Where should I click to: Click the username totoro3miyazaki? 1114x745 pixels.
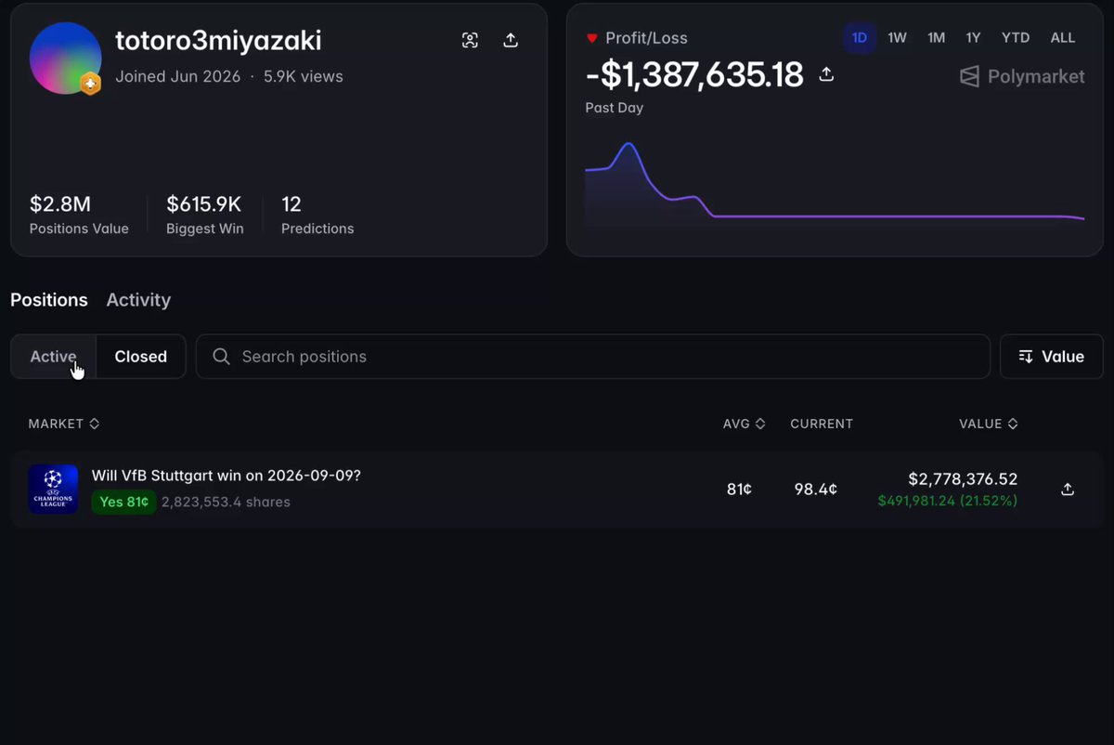218,41
